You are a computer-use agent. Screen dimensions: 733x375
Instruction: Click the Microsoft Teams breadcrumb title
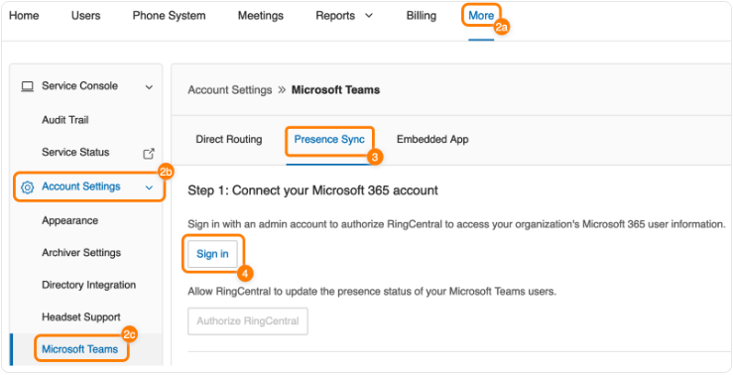tap(335, 89)
